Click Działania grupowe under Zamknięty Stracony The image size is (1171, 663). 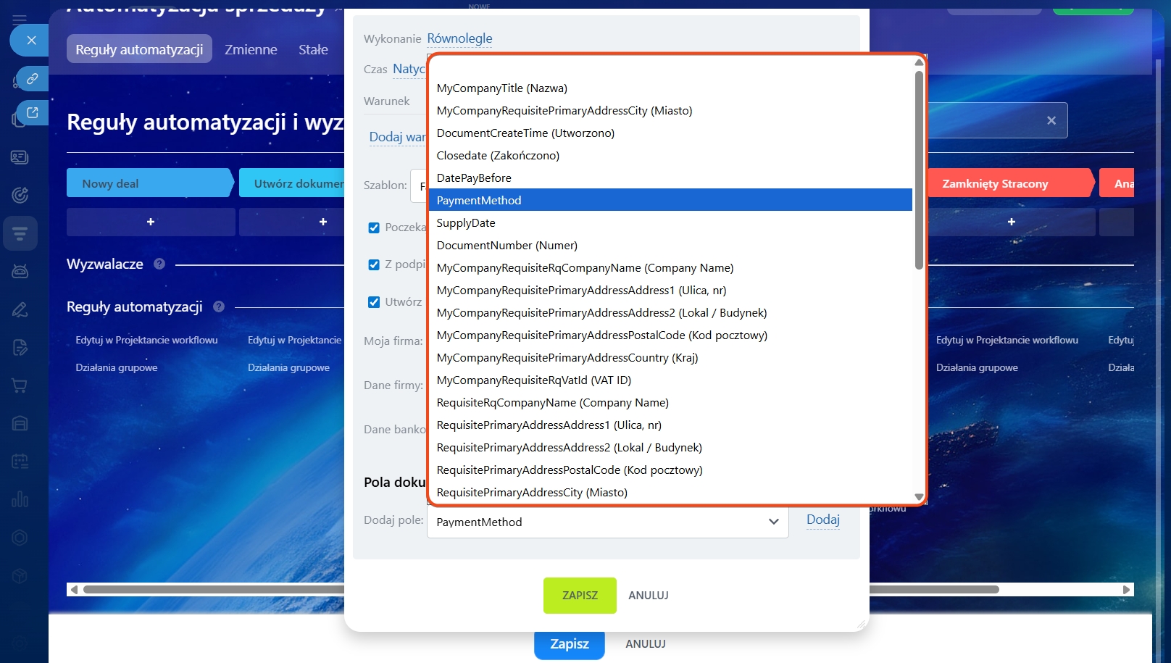click(x=977, y=367)
